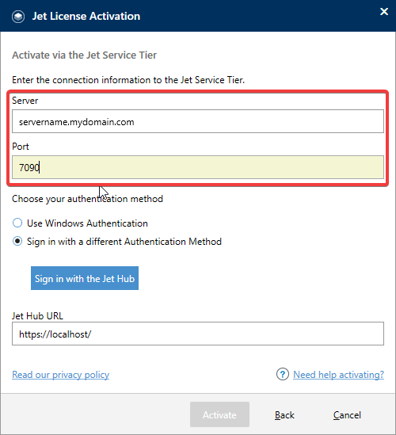Screen dimensions: 396x435
Task: Click the Jet License Activation title text
Action: pos(86,16)
